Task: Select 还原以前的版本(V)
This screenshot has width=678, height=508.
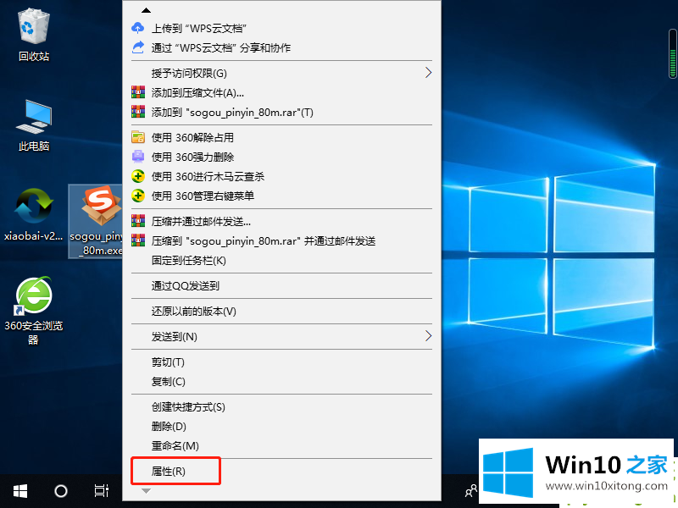Action: coord(282,311)
